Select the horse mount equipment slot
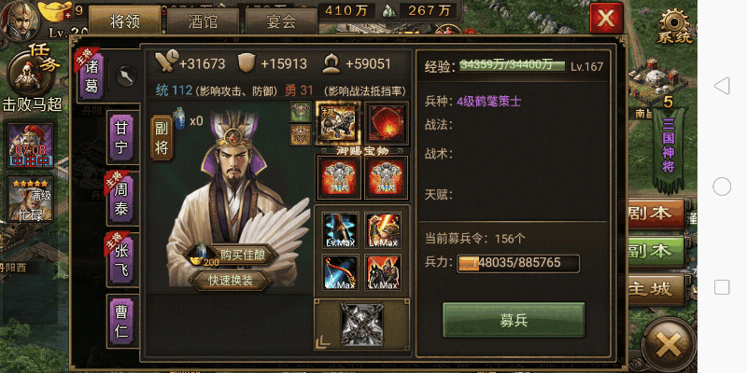747x373 pixels. coord(338,123)
